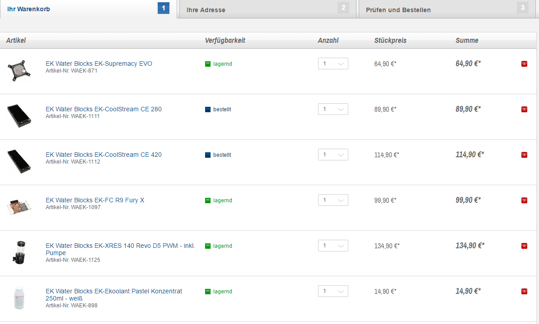Click the EK-XRES 140 pump reservoir thumbnail
Viewport: 539px width, 324px height.
(x=19, y=252)
